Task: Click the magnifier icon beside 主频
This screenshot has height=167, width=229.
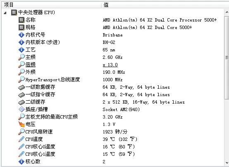Action: coord(21,57)
